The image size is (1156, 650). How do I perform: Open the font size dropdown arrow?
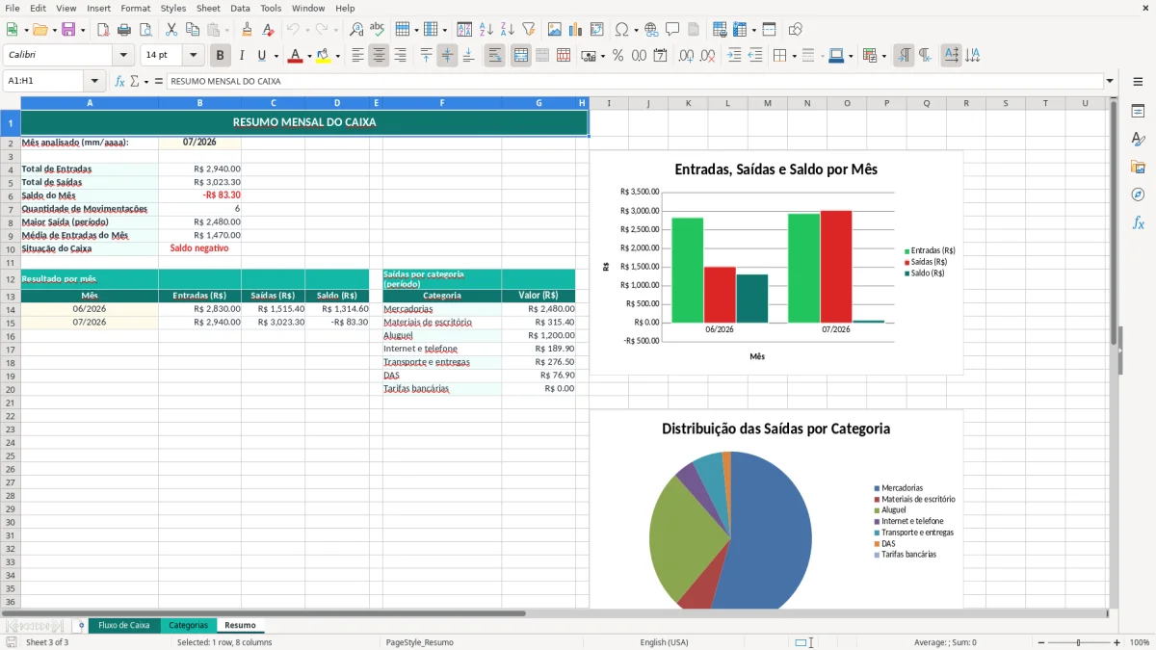pos(194,56)
